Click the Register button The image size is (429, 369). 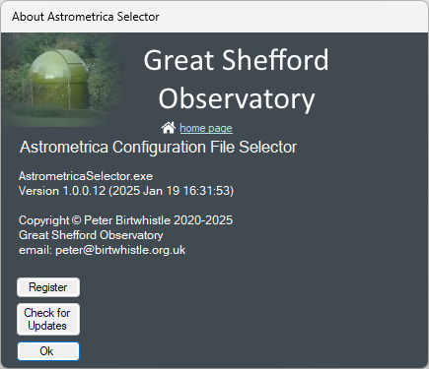pos(48,287)
